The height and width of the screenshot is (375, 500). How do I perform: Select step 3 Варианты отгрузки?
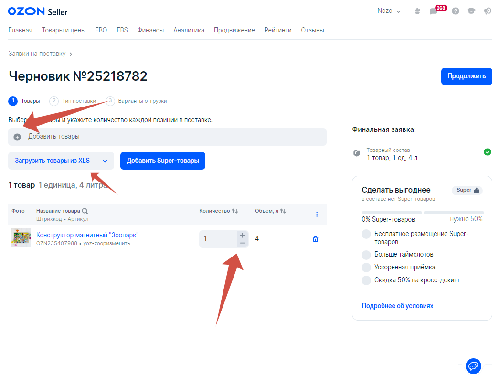(136, 101)
